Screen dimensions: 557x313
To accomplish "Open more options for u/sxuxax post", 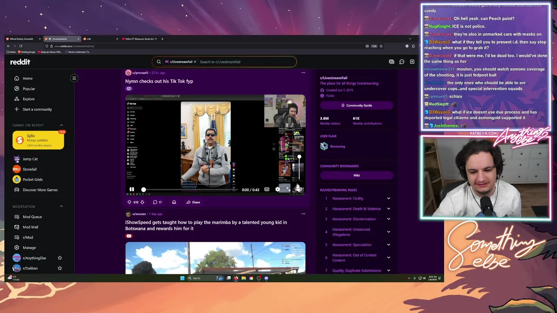I will coord(303,214).
